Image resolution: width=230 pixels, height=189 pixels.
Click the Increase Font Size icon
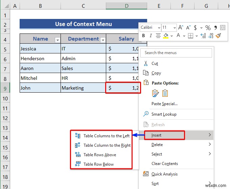181,27
